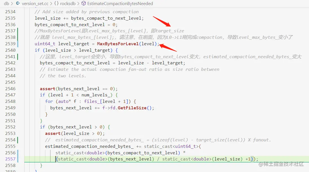Click 'num_levels_' on line 2547
309x172 pixels.
(x=96, y=95)
